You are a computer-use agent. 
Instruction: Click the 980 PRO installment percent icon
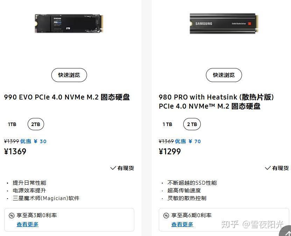(166, 216)
